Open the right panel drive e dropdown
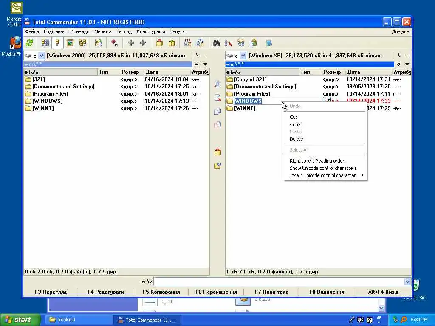Viewport: 435px width, 326px height. [243, 56]
